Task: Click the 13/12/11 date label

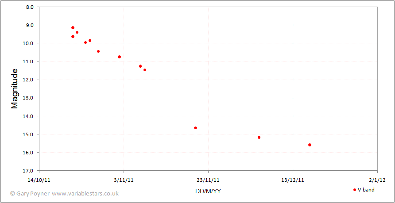Action: [293, 180]
